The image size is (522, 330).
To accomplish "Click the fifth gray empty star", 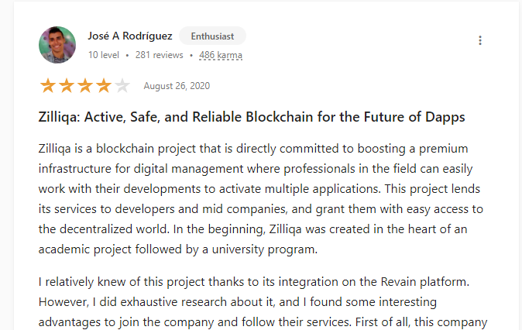I will click(122, 86).
